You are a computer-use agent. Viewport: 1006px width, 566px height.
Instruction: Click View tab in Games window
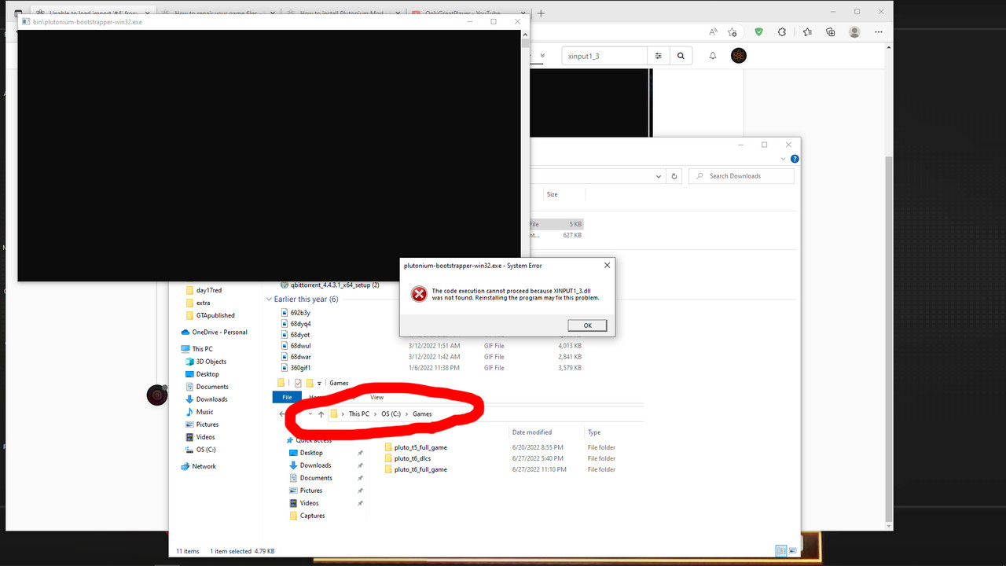click(x=377, y=398)
